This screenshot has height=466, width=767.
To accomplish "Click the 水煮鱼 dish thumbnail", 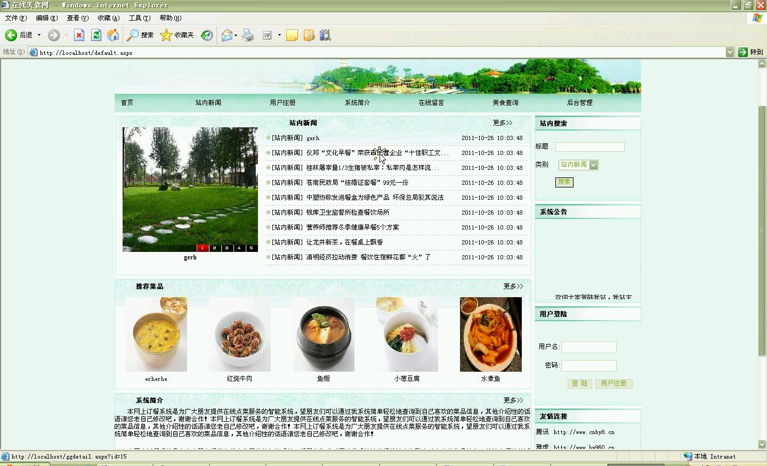I will (491, 334).
